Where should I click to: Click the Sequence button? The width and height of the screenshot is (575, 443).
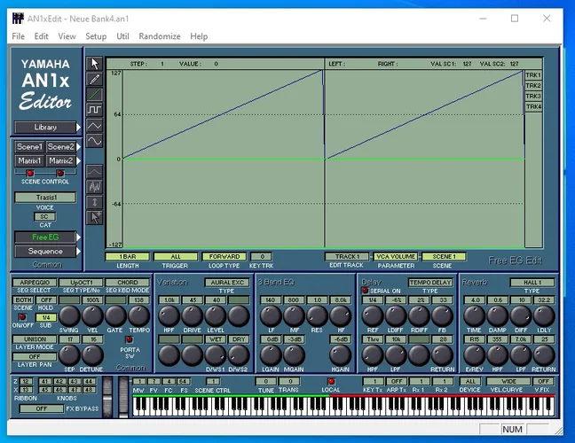(45, 252)
